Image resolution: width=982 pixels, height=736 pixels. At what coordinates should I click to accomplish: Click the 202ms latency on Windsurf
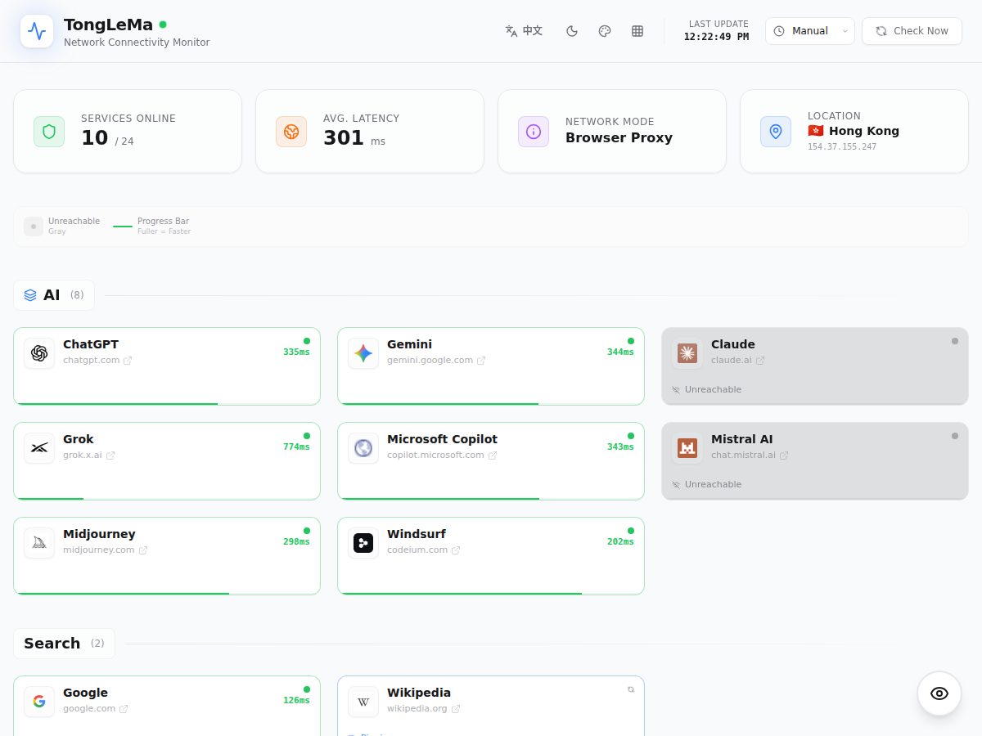point(620,542)
